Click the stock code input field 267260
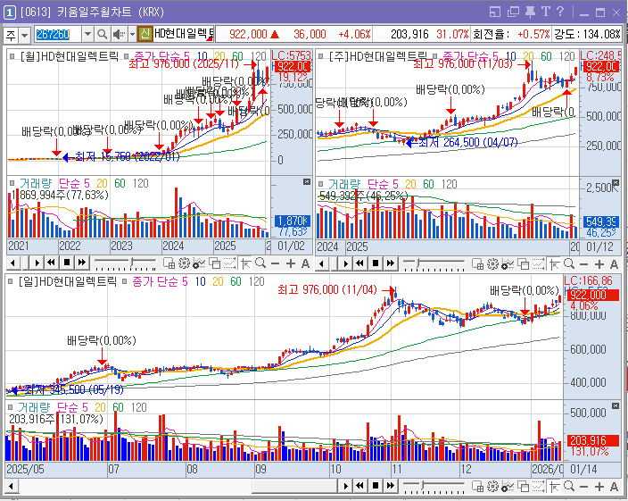This screenshot has width=628, height=501. pos(58,35)
